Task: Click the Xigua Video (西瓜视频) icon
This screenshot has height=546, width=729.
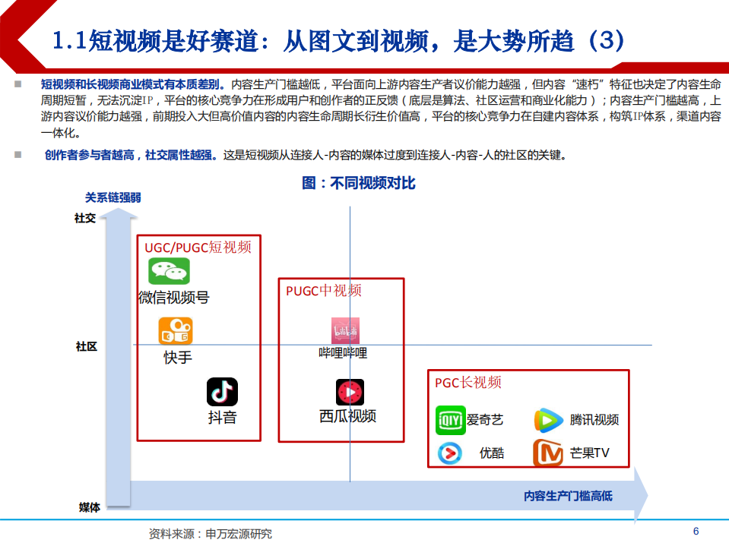Action: click(349, 393)
